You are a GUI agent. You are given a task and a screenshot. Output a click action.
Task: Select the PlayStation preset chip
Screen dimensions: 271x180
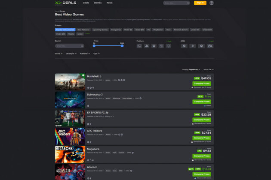pos(158,30)
